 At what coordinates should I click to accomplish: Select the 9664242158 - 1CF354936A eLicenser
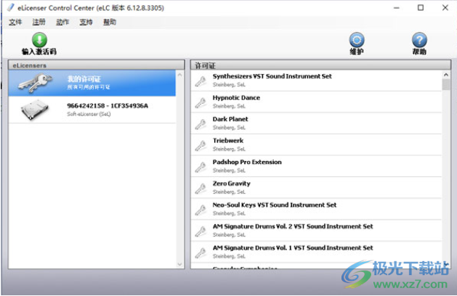(x=92, y=110)
